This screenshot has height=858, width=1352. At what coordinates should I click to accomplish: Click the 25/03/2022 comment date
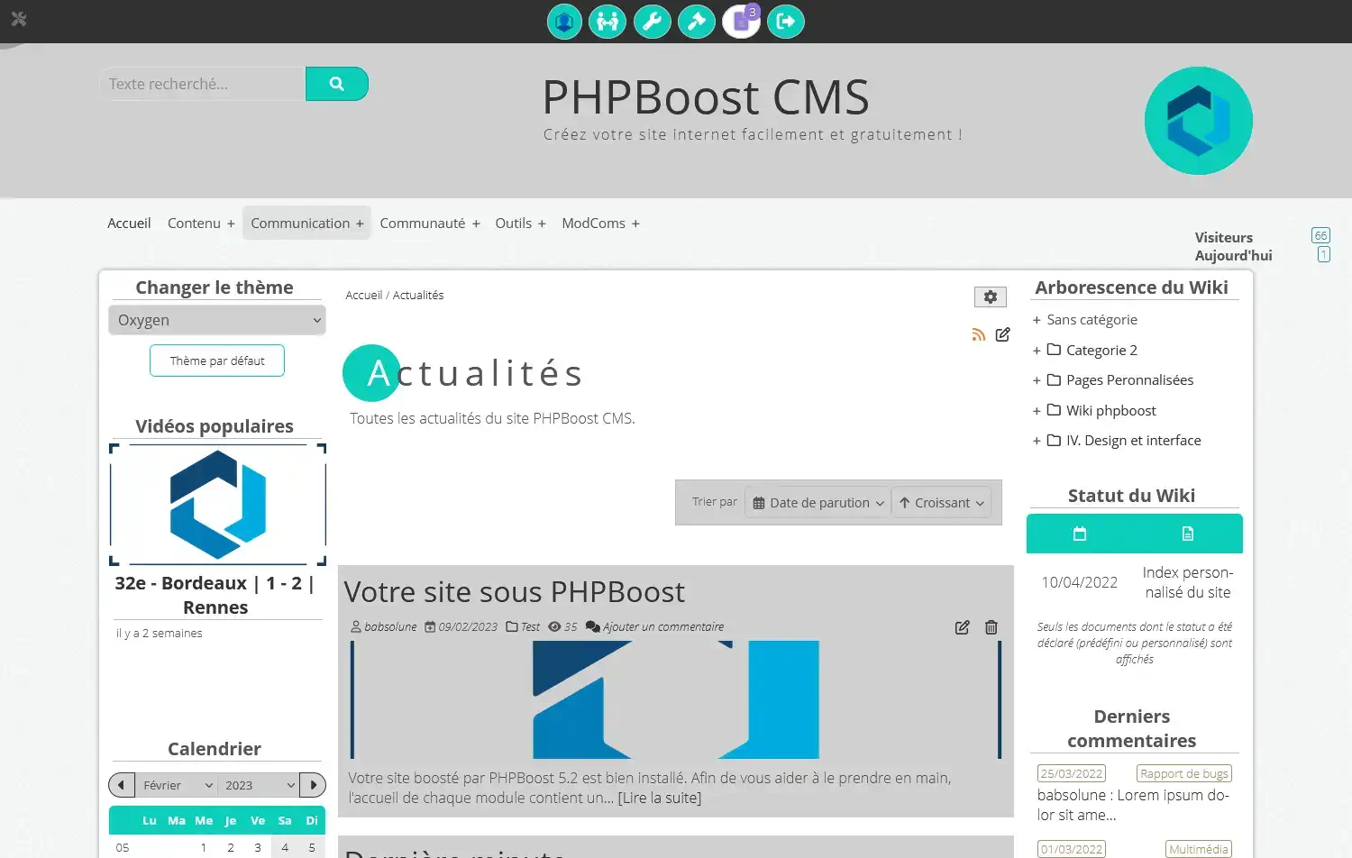(x=1071, y=773)
